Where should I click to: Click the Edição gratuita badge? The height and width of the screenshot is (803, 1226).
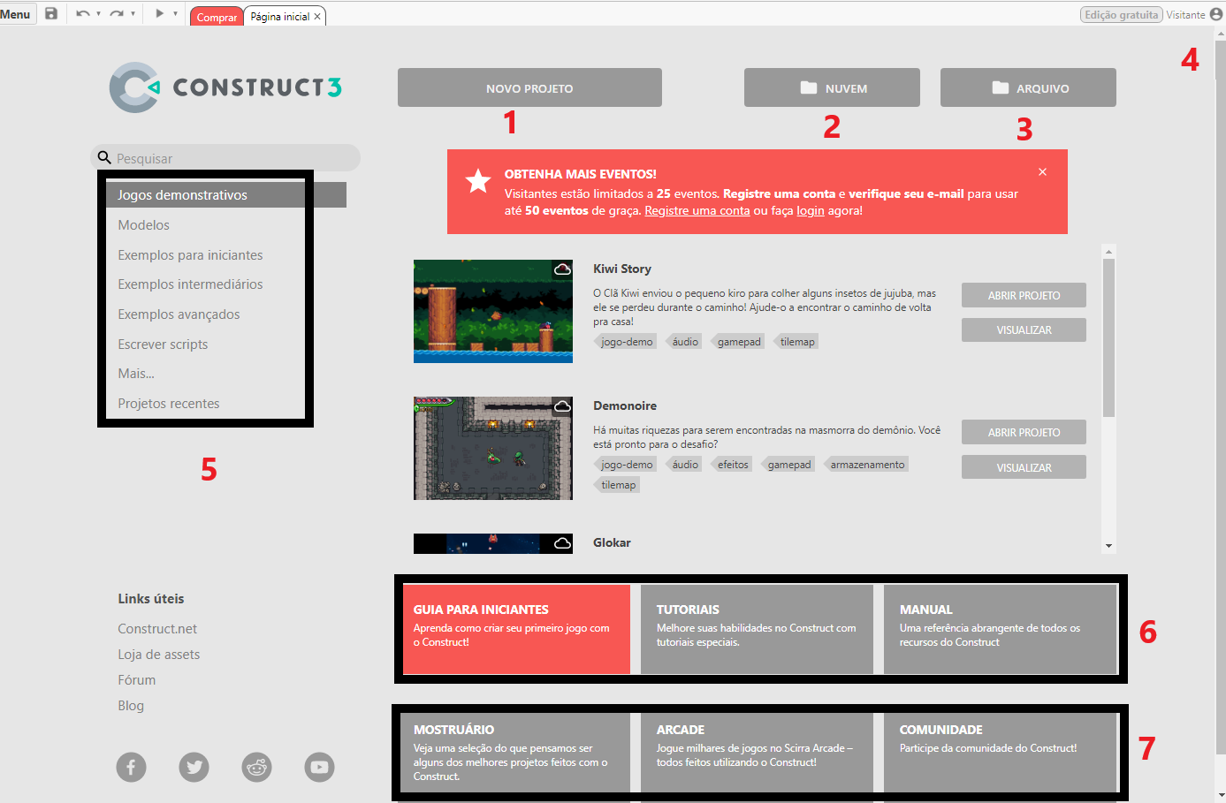[1121, 14]
